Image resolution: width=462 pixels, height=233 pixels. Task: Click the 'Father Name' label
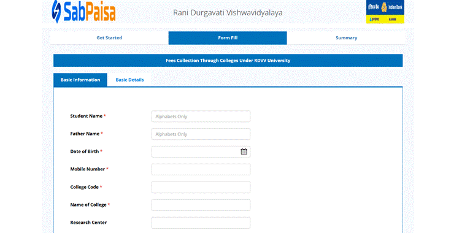tap(85, 134)
